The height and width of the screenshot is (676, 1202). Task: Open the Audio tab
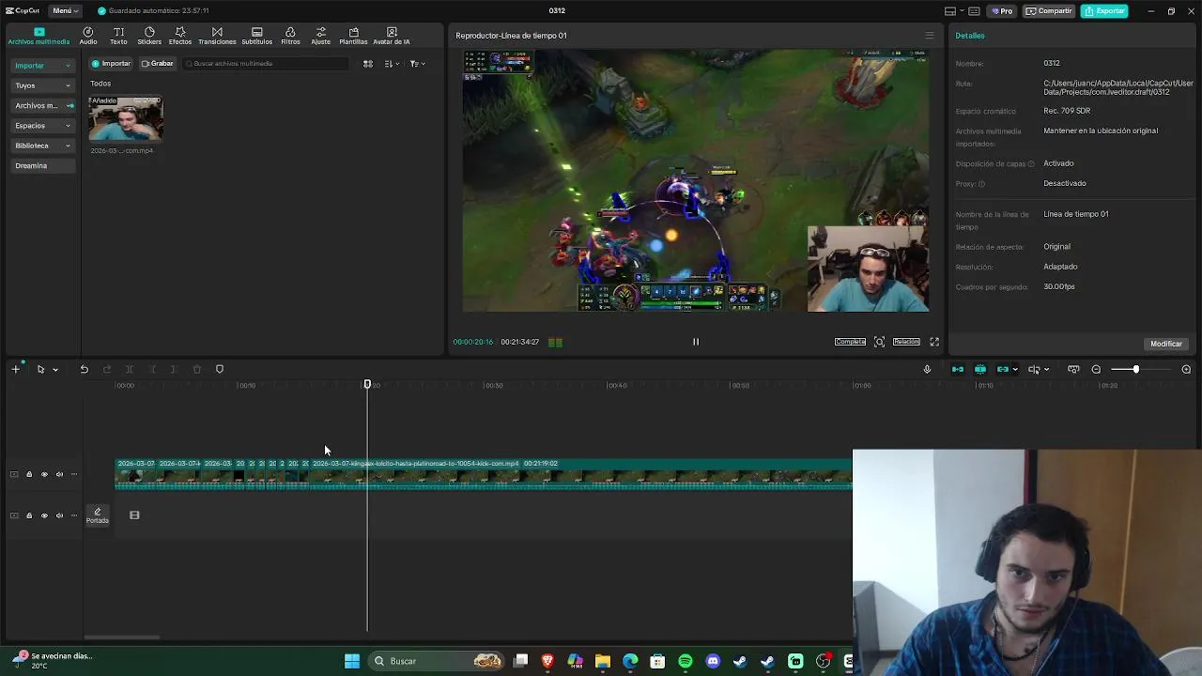tap(88, 36)
